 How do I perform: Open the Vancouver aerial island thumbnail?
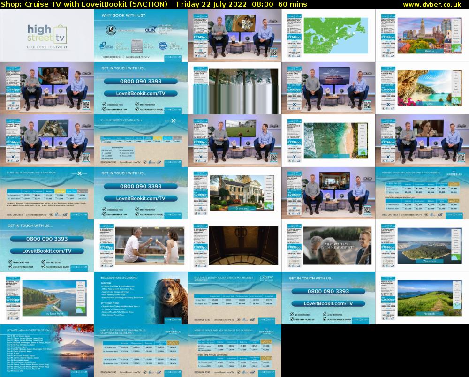tap(422, 246)
